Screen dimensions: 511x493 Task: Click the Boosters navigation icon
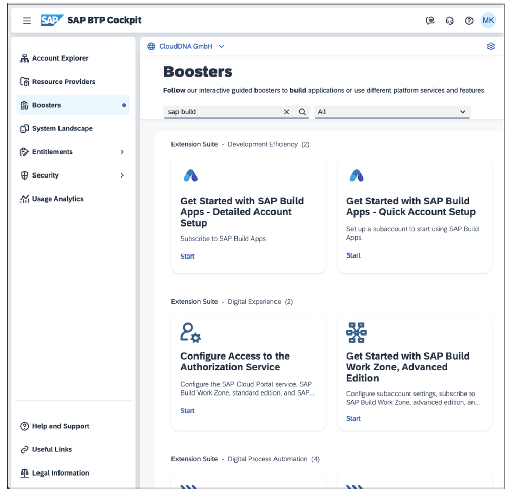(x=24, y=105)
